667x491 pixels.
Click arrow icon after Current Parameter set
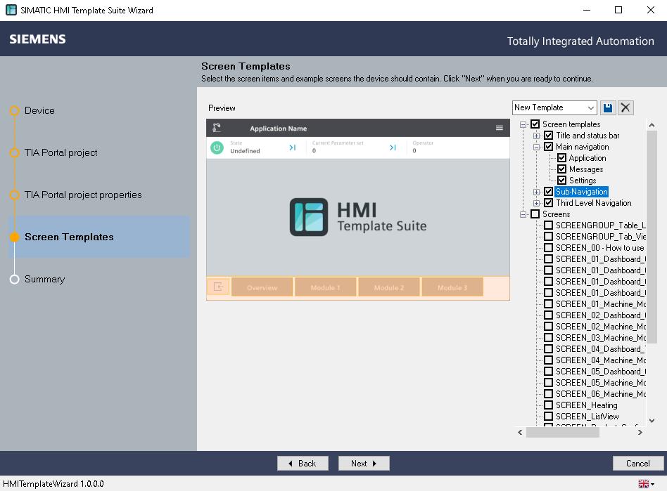[x=392, y=148]
